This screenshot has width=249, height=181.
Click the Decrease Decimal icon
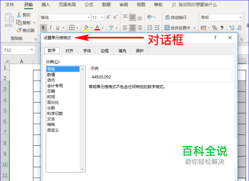(239, 28)
